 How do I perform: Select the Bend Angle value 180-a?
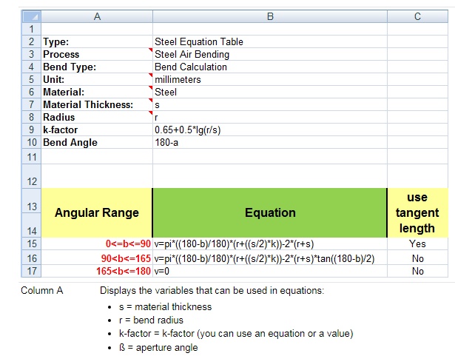click(x=270, y=142)
